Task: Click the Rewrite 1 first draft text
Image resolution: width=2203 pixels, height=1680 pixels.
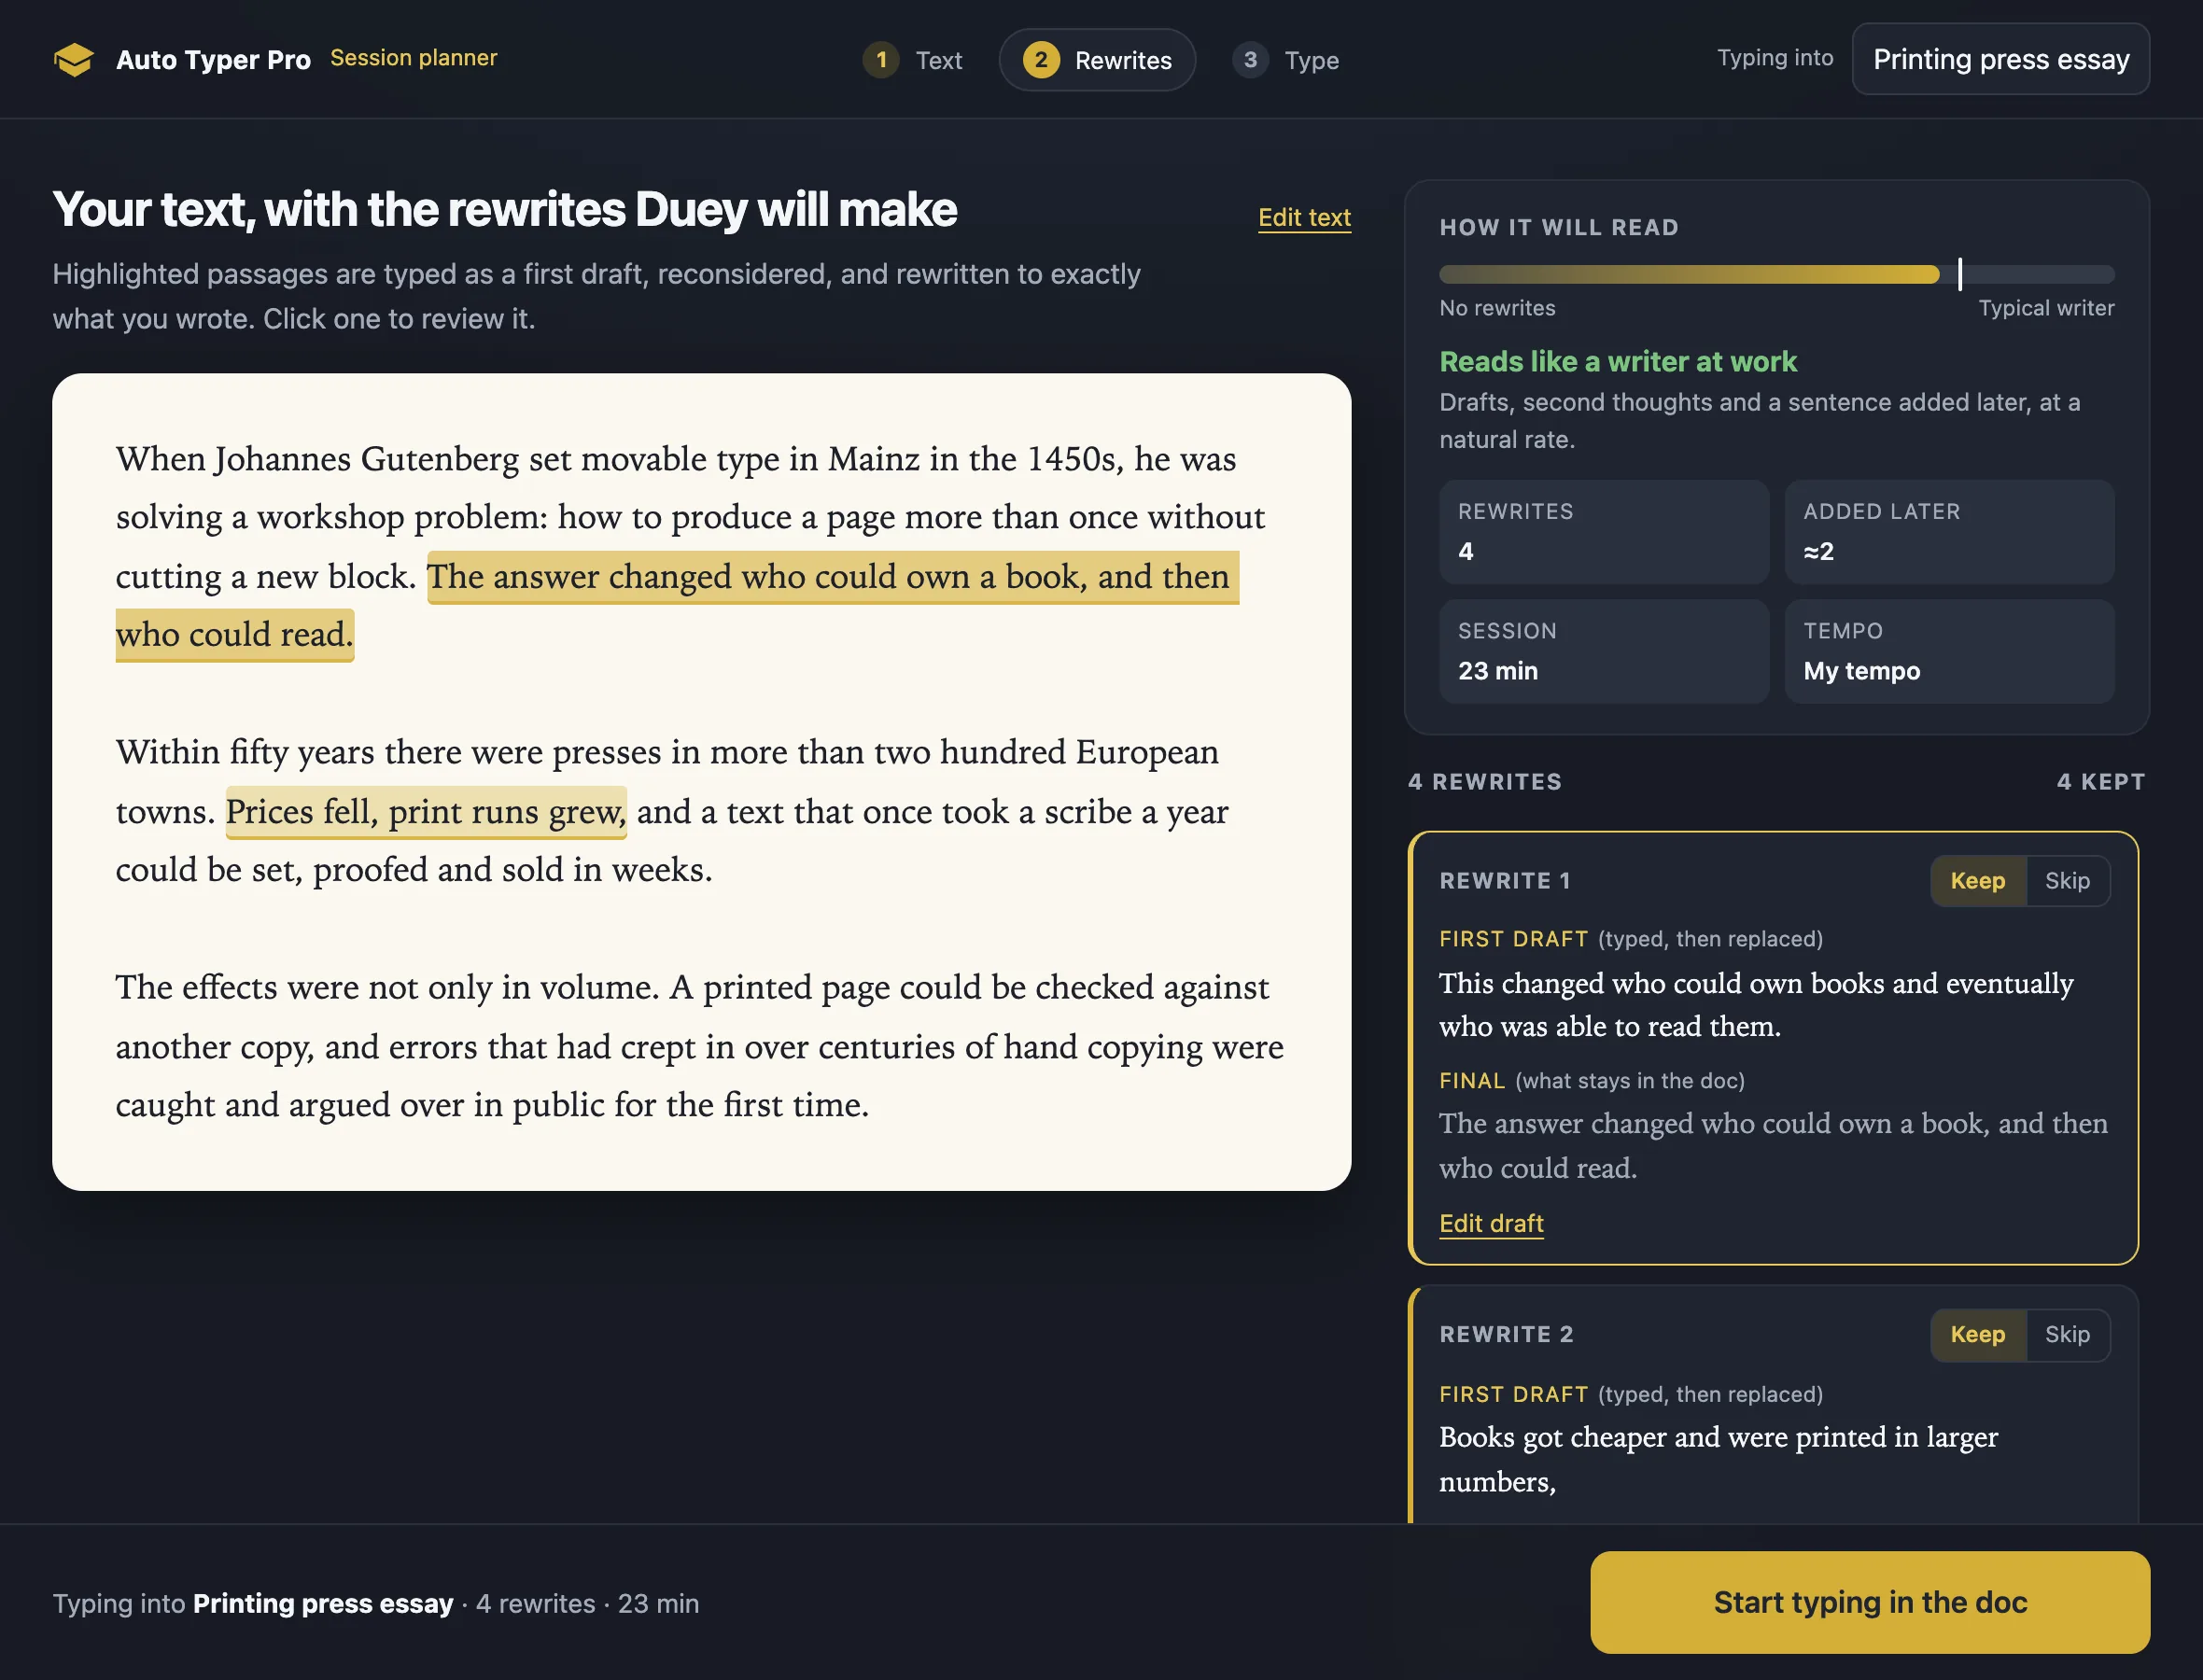Action: (x=1756, y=1004)
